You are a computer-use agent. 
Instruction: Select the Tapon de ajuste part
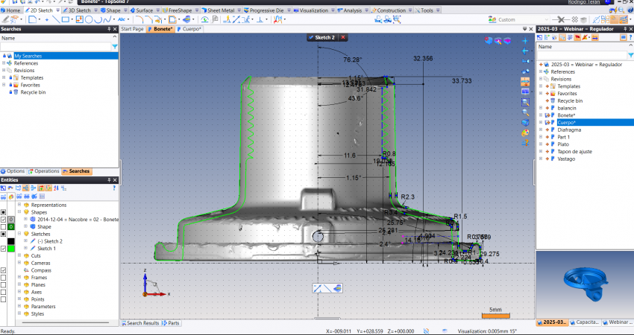(x=574, y=151)
